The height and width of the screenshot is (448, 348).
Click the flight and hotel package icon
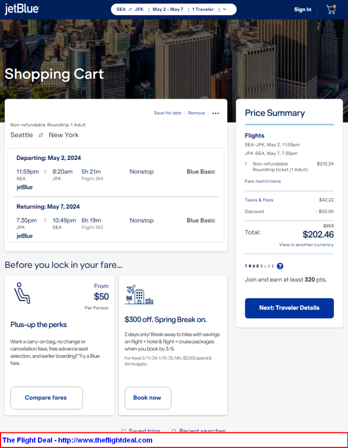[x=139, y=295]
